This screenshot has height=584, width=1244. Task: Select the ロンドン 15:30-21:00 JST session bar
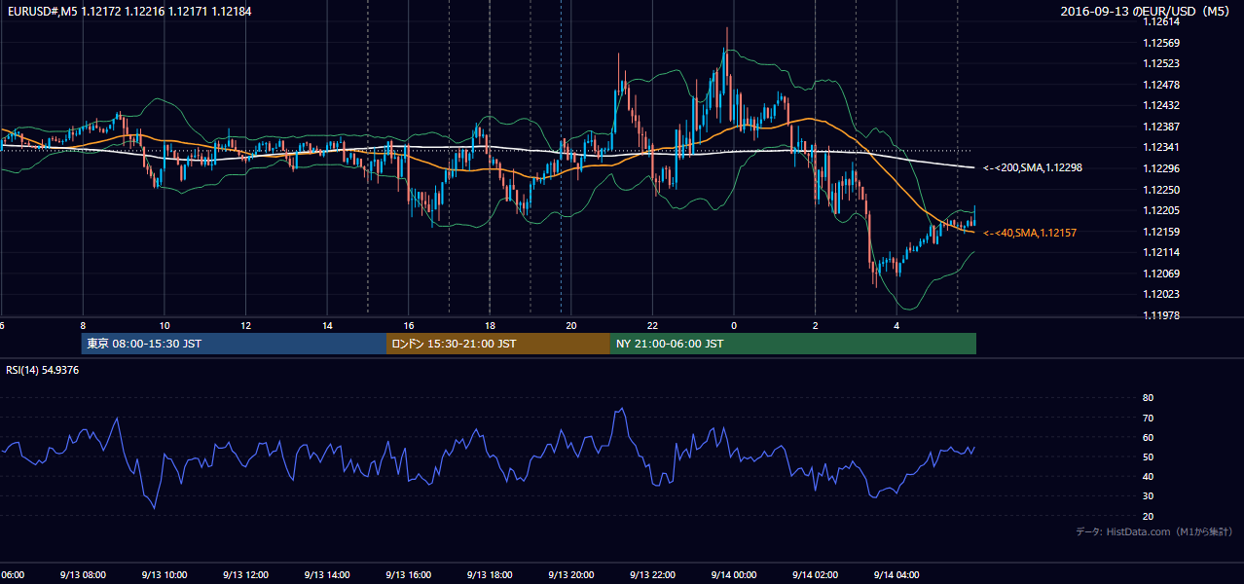pyautogui.click(x=498, y=344)
